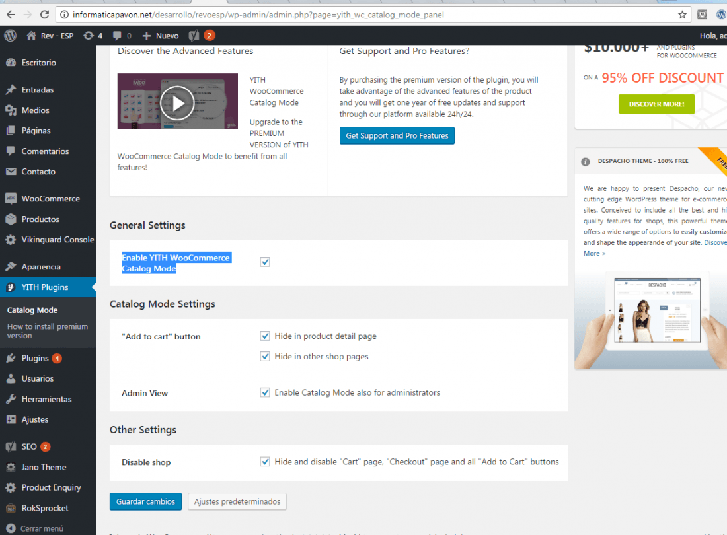Open the Ajustes settings icon
Image resolution: width=727 pixels, height=535 pixels.
[11, 419]
